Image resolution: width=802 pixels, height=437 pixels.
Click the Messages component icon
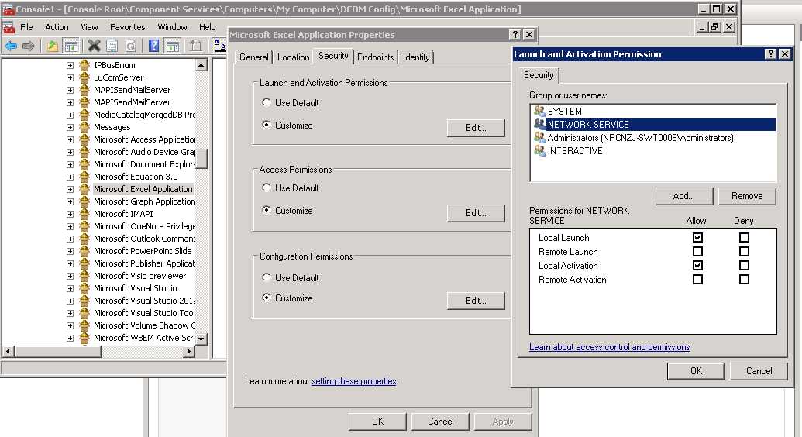tap(84, 127)
